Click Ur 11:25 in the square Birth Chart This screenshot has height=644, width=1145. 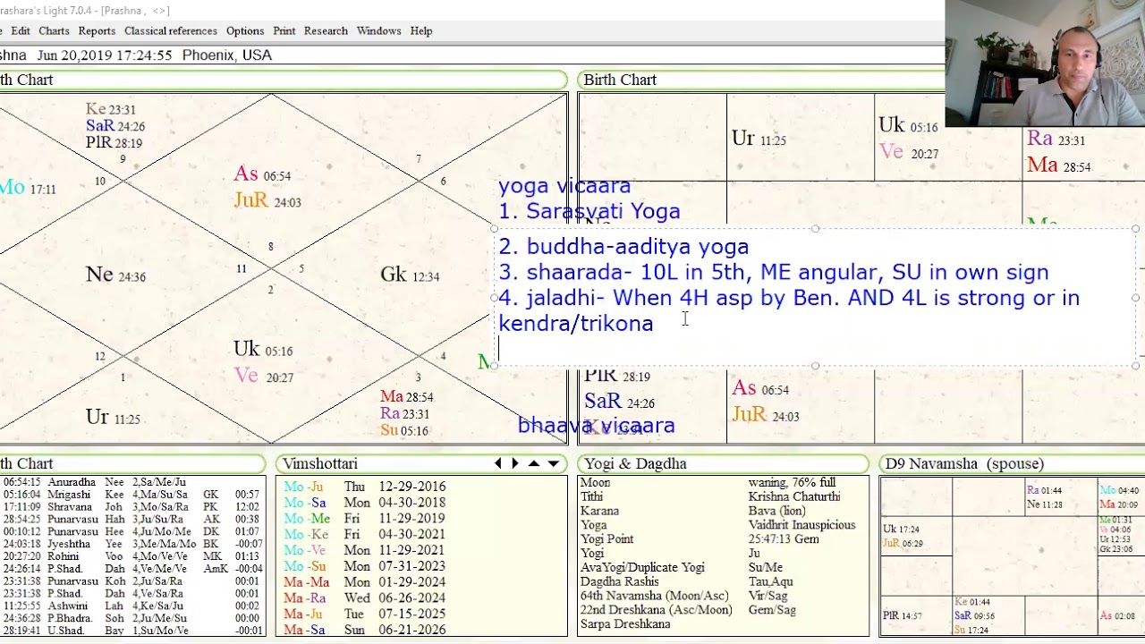(x=759, y=139)
